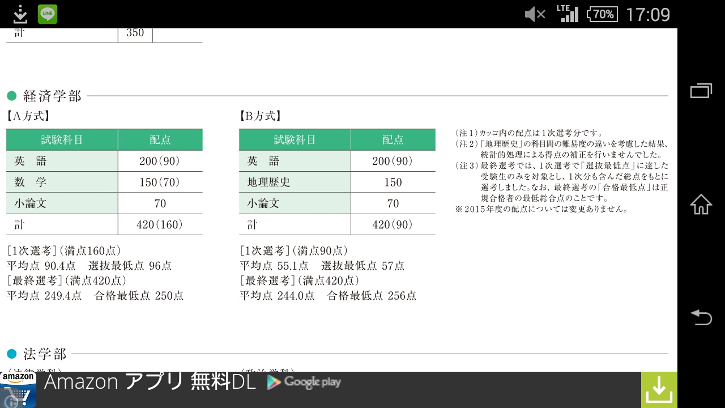The height and width of the screenshot is (408, 725).
Task: Open the Amazon app icon in banner
Action: tap(18, 390)
